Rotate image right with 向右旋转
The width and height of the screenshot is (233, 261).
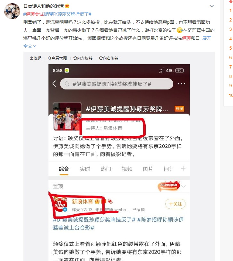109,58
